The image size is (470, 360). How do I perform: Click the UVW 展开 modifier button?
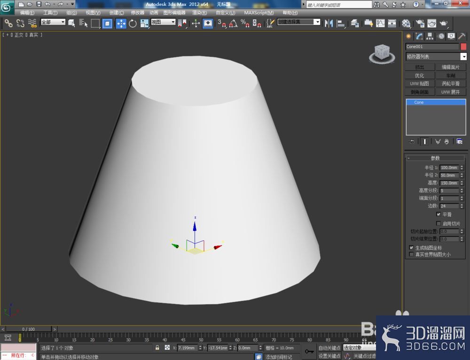tap(451, 92)
